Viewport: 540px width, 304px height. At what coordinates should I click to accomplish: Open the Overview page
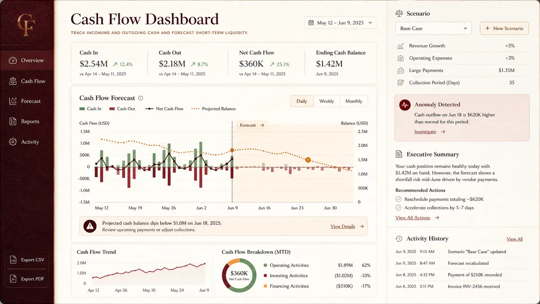coord(27,60)
